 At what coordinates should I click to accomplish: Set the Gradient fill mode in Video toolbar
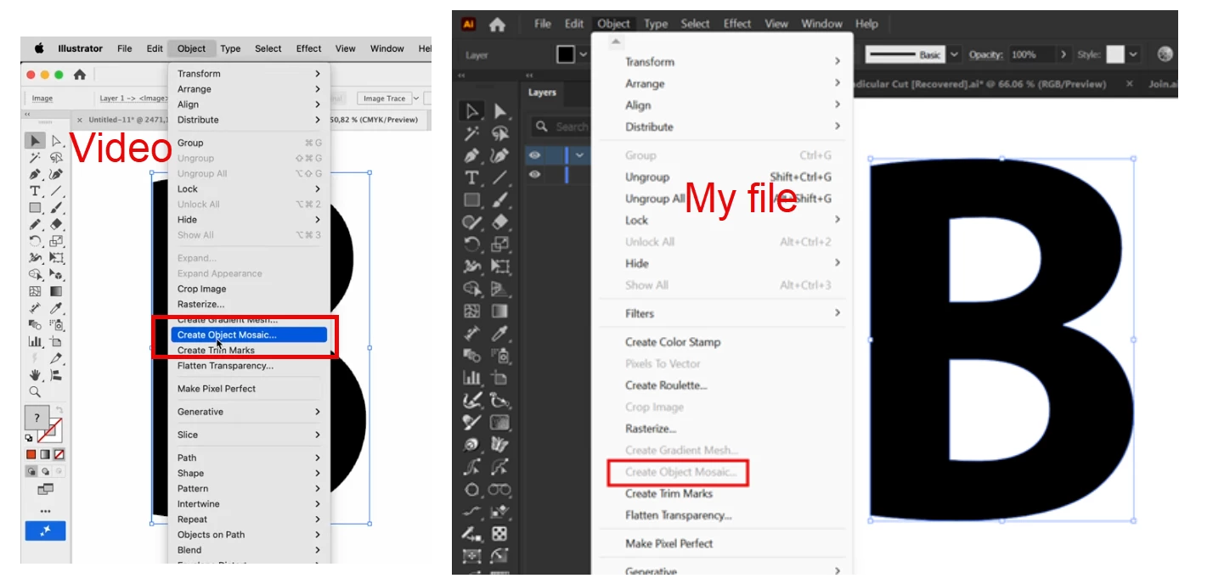click(x=45, y=454)
